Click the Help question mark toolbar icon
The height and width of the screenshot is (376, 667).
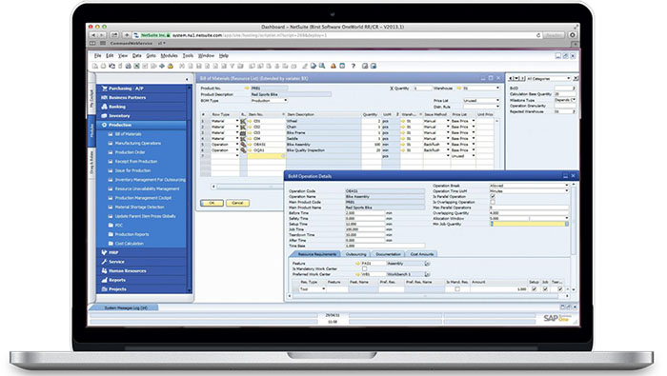tap(354, 66)
